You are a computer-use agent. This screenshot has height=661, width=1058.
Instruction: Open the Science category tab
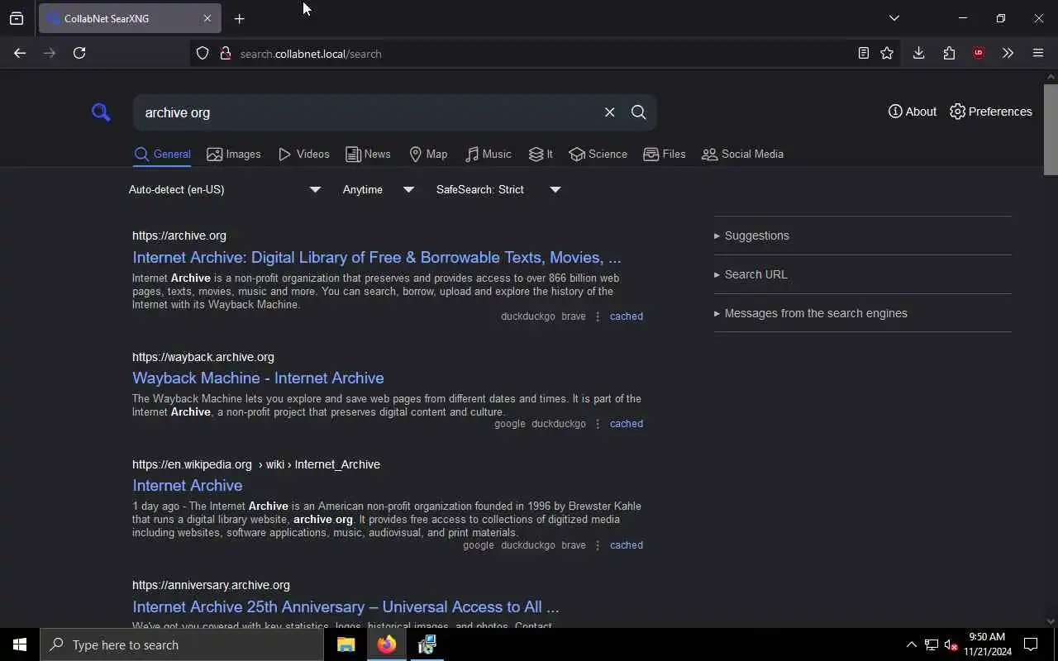(598, 155)
